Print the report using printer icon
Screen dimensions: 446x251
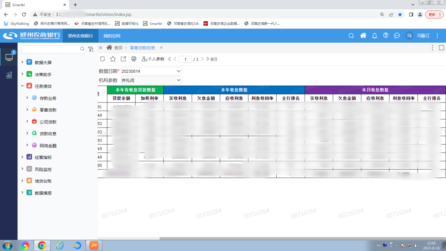[x=133, y=59]
